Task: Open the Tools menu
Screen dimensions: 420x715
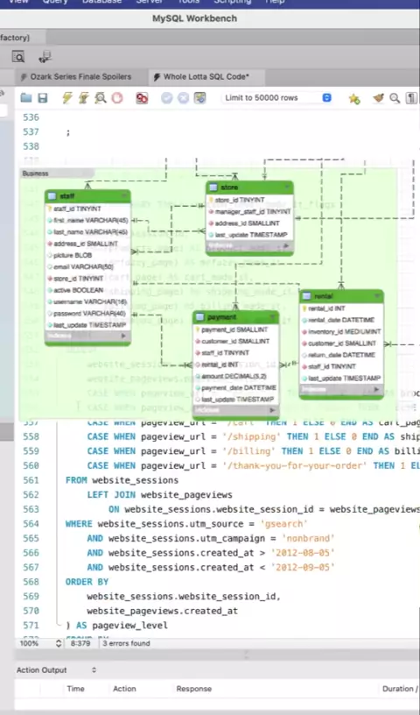Action: (x=188, y=2)
